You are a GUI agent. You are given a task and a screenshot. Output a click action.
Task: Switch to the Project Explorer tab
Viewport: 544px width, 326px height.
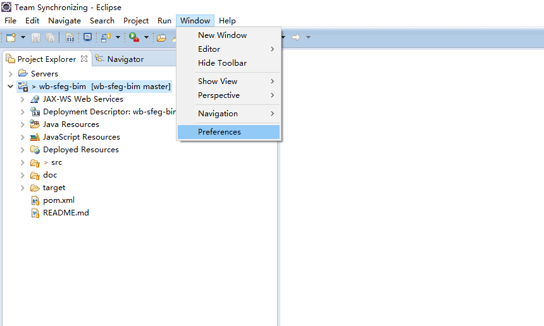(x=46, y=59)
